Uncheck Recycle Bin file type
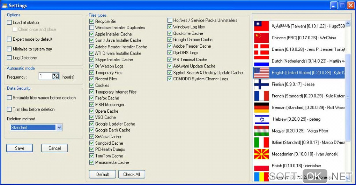356x185 pixels. [92, 21]
